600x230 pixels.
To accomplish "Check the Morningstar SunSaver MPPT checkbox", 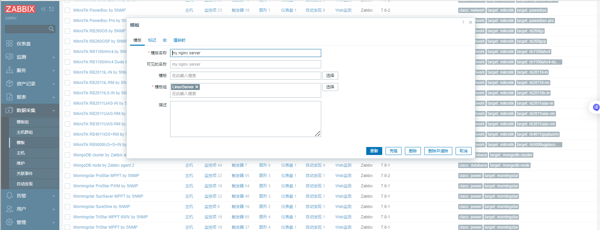I will tap(67, 196).
